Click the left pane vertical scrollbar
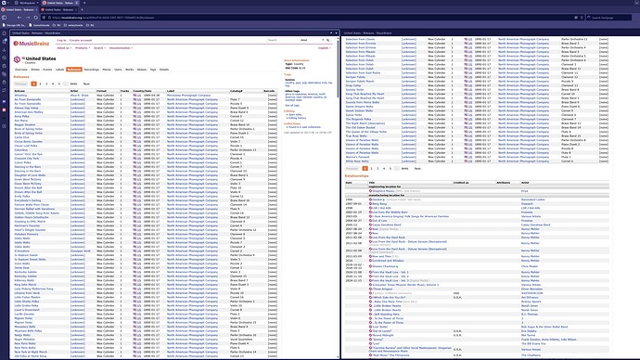Screen dimensions: 640x360 [x=338, y=70]
